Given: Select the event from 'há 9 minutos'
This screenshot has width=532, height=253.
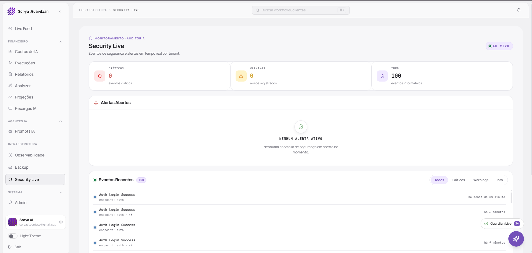Looking at the screenshot, I should pos(299,243).
